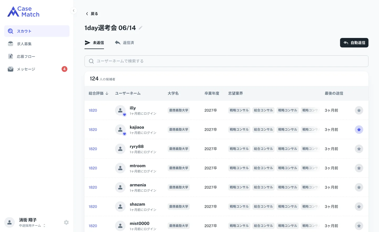Sort by 総合評価 column arrow

click(x=107, y=93)
